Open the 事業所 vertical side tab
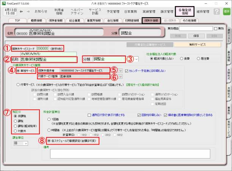Viewport: 232px width, 171px height. point(229,110)
